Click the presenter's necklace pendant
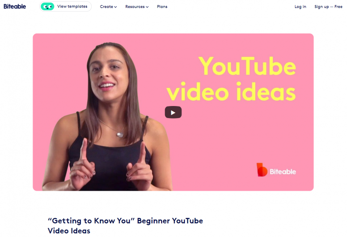This screenshot has width=347, height=237. click(120, 134)
